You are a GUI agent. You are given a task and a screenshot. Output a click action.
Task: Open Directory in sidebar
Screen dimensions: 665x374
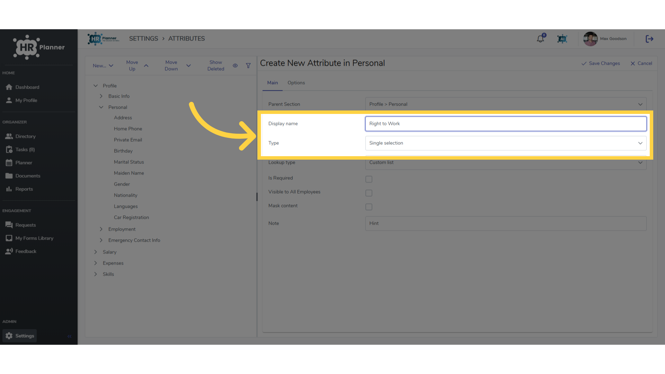[x=21, y=136]
